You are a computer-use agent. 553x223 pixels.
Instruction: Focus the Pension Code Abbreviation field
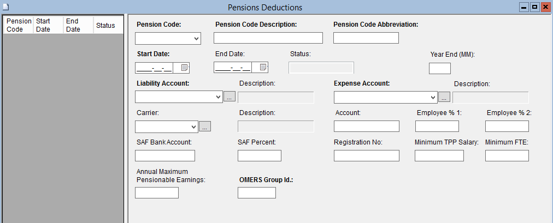click(366, 38)
